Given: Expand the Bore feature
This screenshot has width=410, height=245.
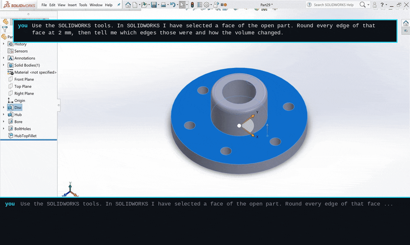Looking at the screenshot, I should 4,121.
